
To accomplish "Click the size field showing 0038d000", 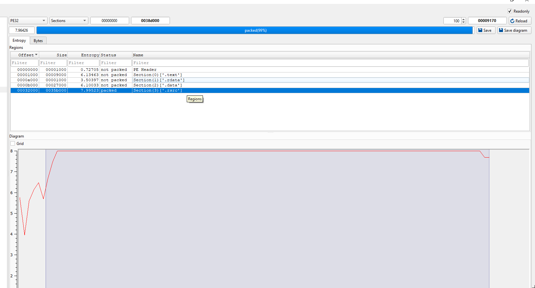I will pyautogui.click(x=150, y=20).
